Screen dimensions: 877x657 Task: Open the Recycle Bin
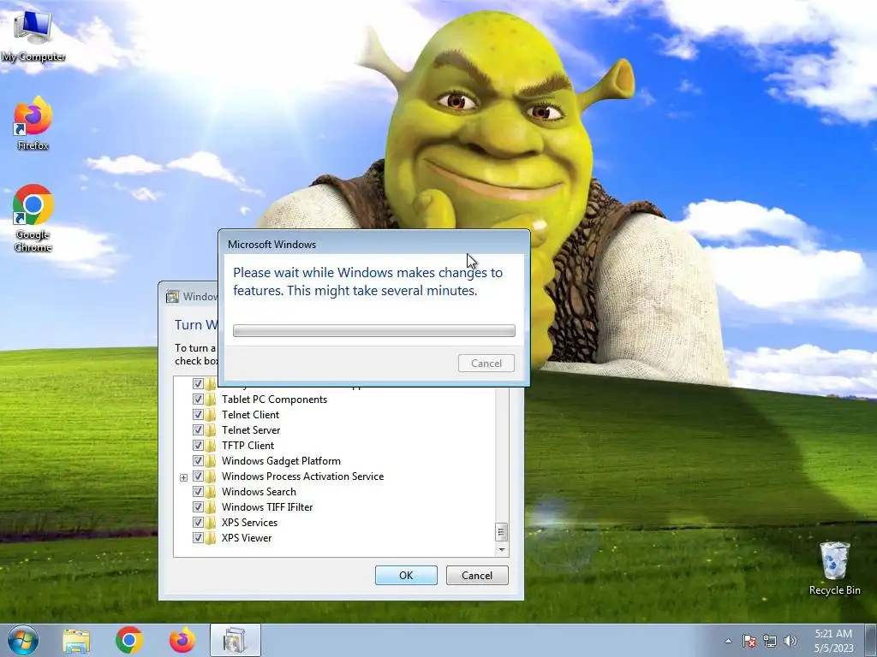pyautogui.click(x=834, y=567)
